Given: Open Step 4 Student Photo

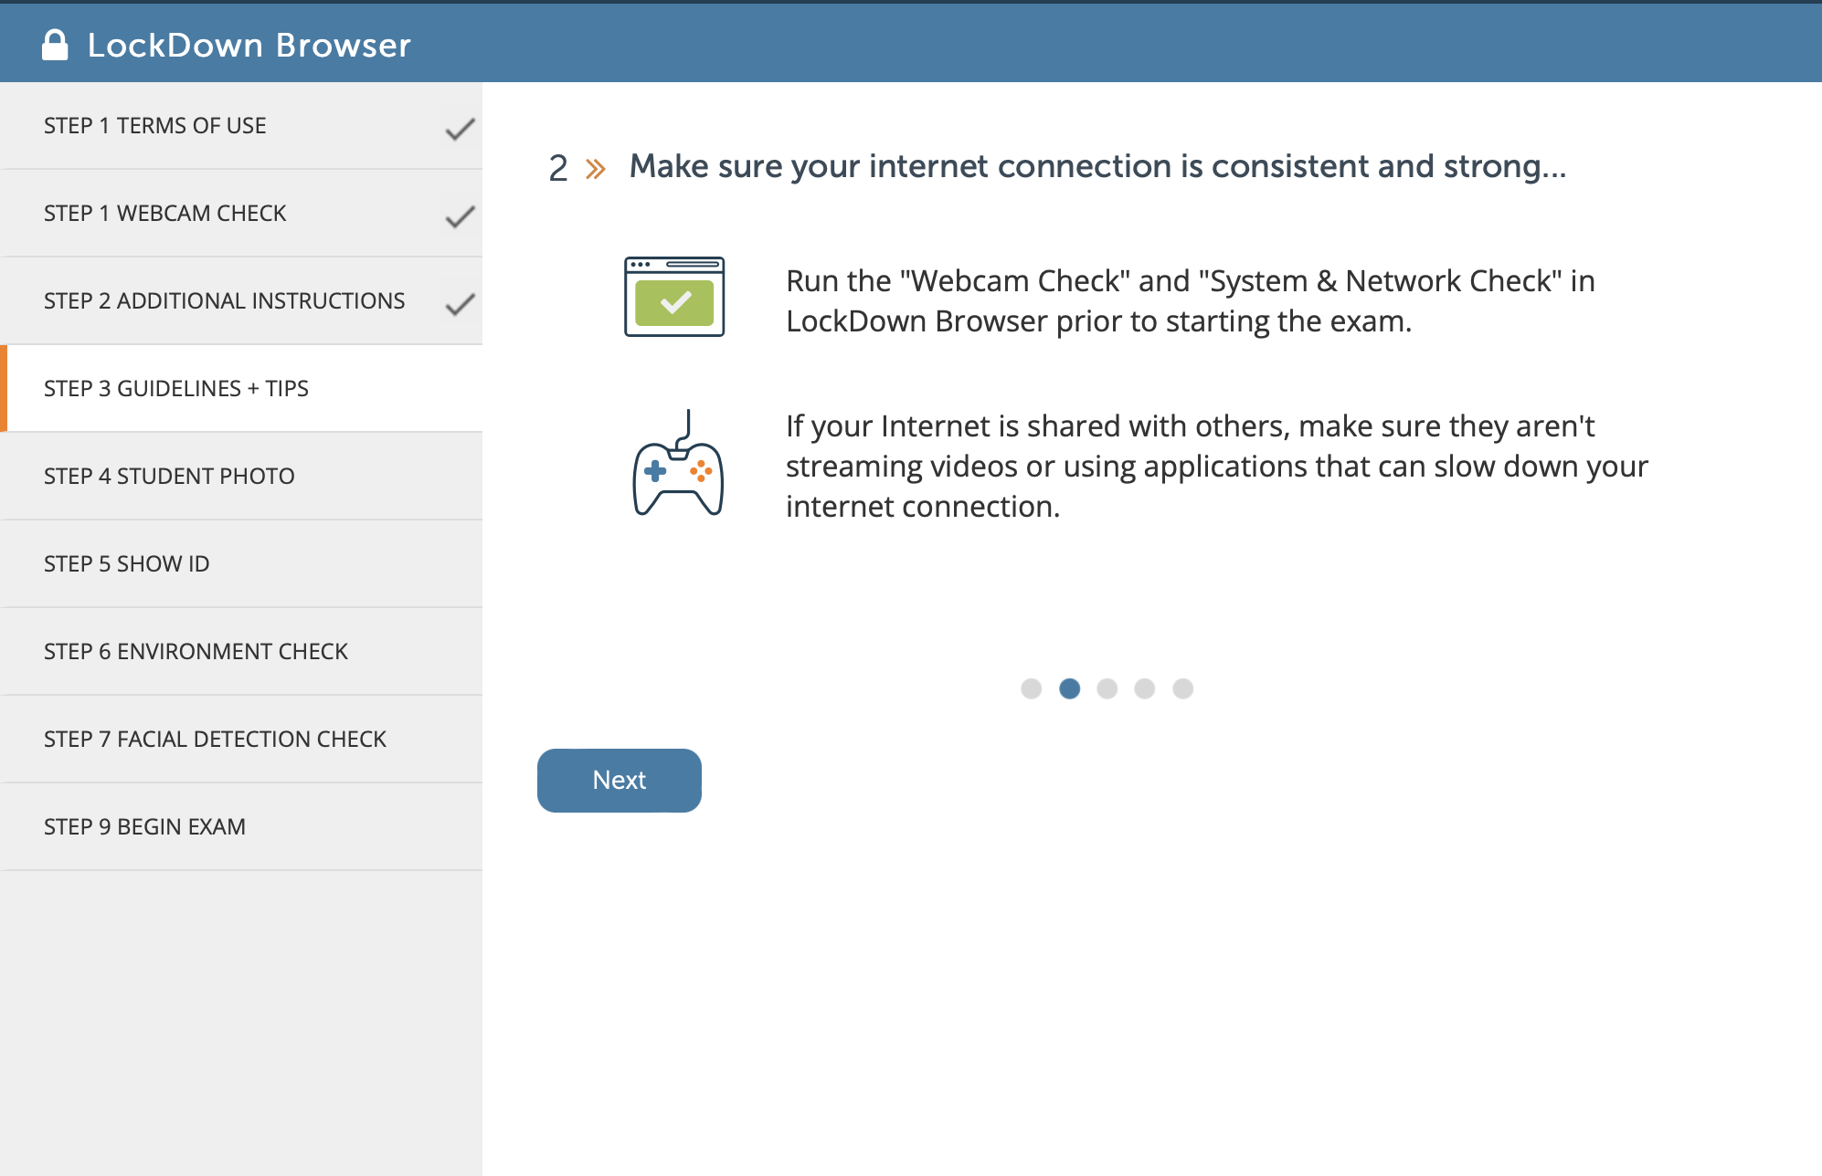Looking at the screenshot, I should click(241, 477).
